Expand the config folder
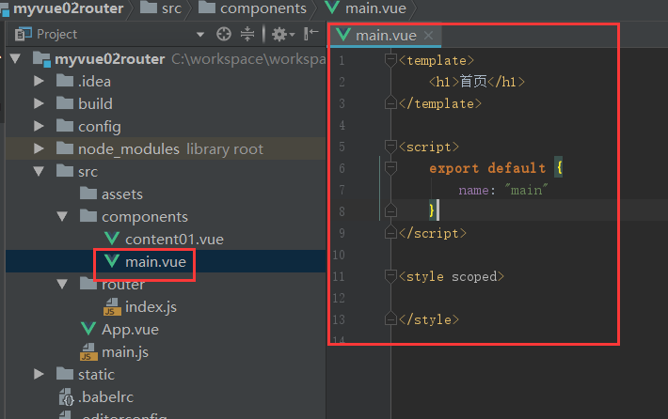Viewport: 668px width, 419px height. (x=39, y=126)
